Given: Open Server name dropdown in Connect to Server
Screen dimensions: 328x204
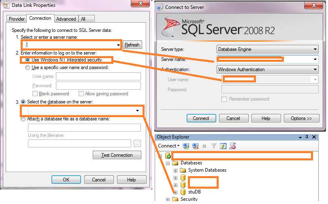Looking at the screenshot, I should point(315,59).
